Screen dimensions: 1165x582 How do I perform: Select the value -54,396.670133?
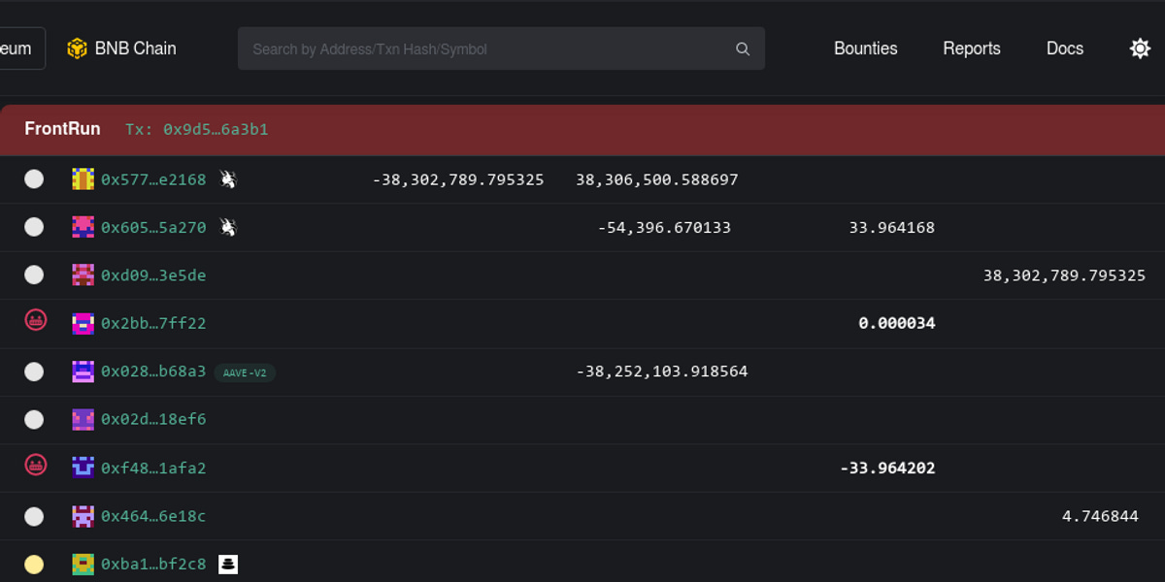point(664,228)
